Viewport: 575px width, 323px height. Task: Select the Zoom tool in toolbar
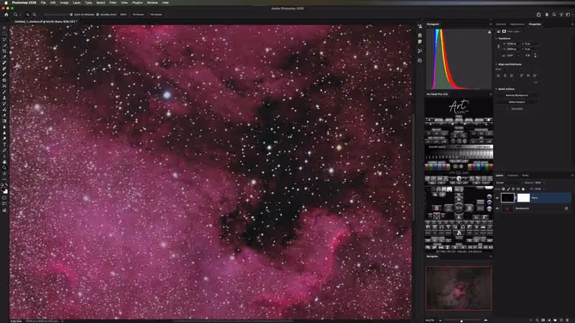pos(4,168)
